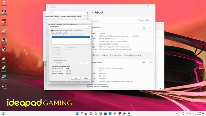The image size is (206, 116).
Task: Open System Properties taskbar icon
Action: tap(129, 113)
